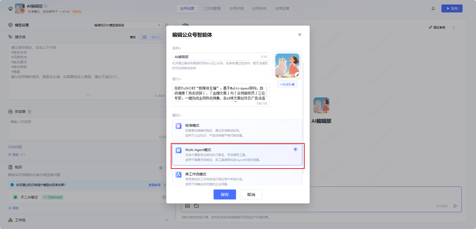Click the 待发布 status tag
This screenshot has height=229, width=476.
77,12
